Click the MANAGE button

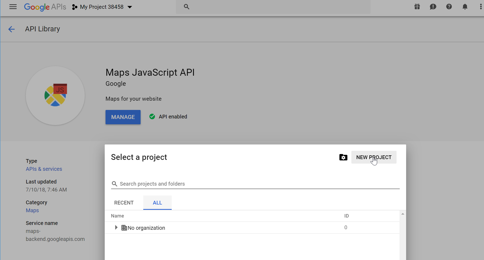(x=123, y=117)
